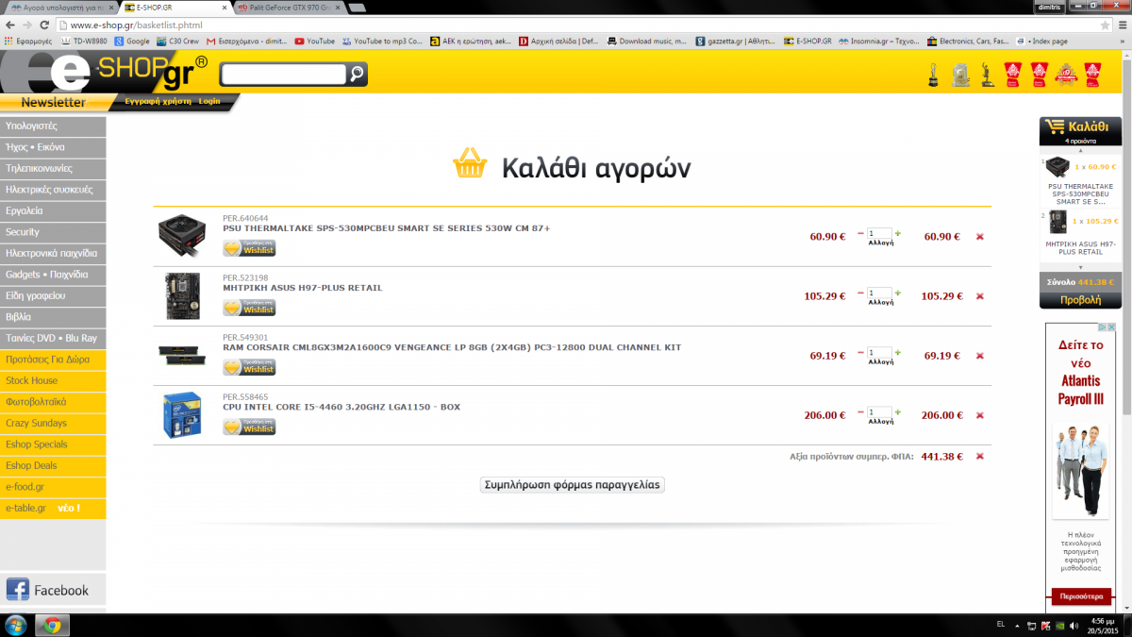Screen dimensions: 1132x637
Task: Click the cart icon in Καλάθι widget
Action: pos(1056,126)
